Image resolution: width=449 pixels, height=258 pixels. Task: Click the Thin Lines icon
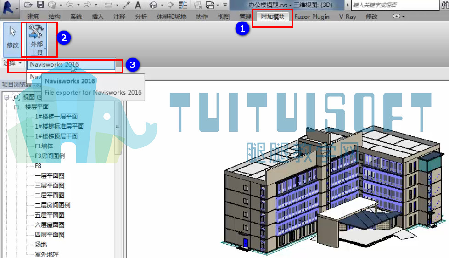pyautogui.click(x=183, y=5)
